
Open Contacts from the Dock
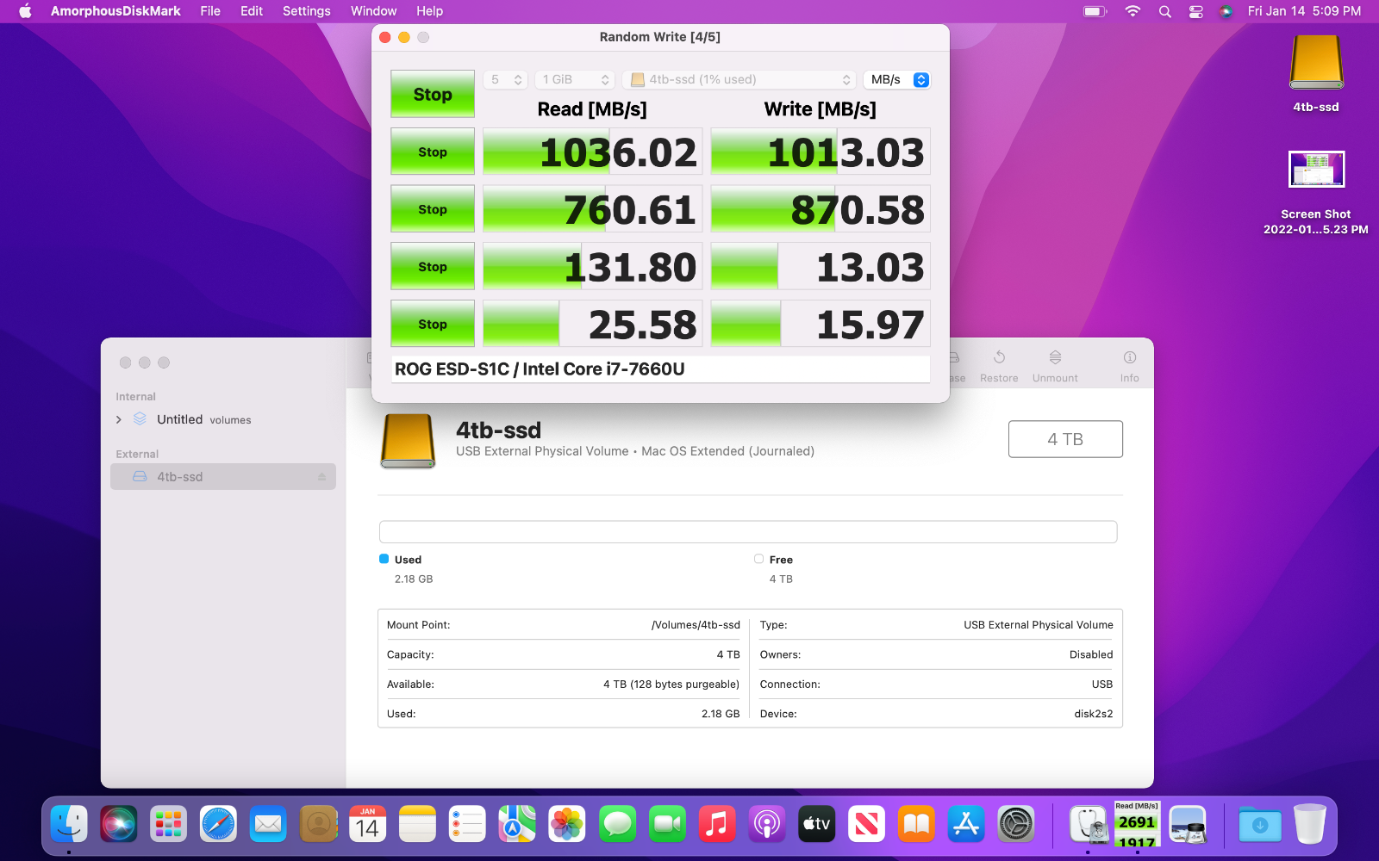tap(318, 825)
